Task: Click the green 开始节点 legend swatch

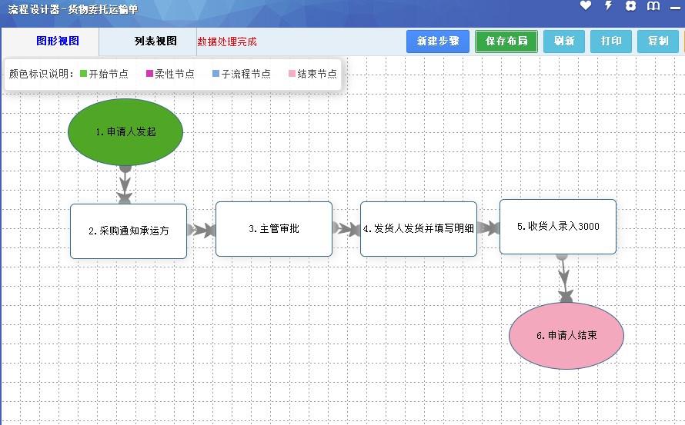Action: tap(83, 74)
